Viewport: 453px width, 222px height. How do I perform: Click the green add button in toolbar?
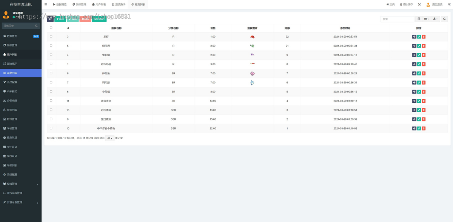click(60, 19)
